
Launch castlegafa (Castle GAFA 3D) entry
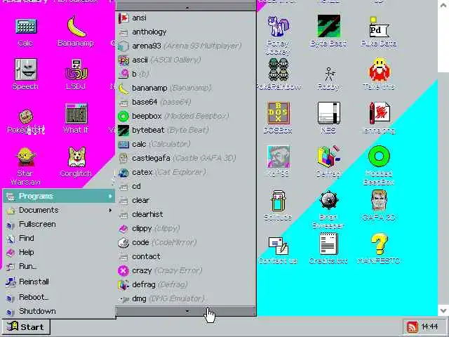click(x=186, y=158)
